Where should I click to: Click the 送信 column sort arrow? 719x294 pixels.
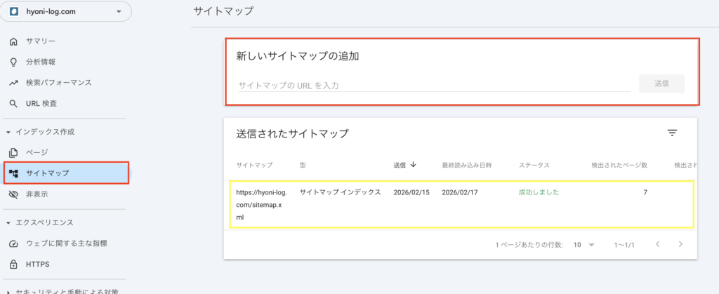click(x=413, y=165)
